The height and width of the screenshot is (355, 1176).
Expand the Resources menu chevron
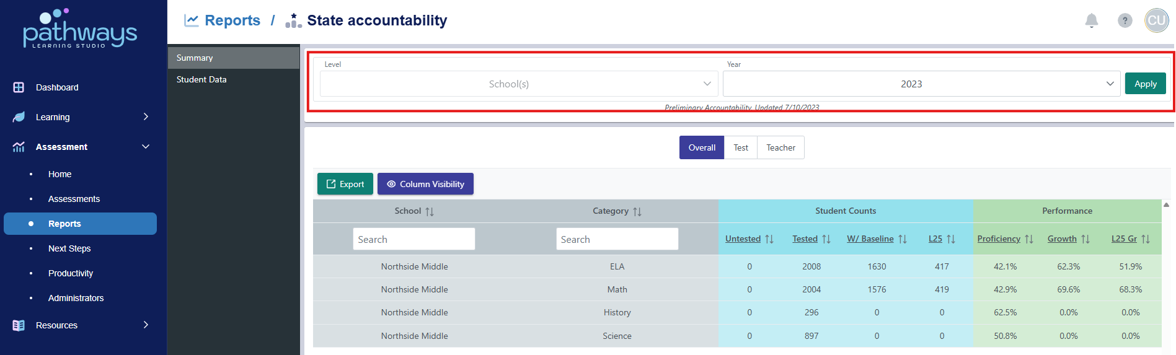coord(146,325)
